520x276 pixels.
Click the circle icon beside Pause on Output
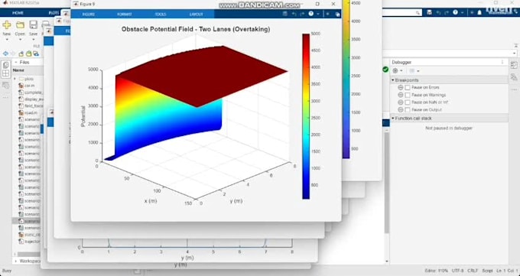click(x=401, y=109)
